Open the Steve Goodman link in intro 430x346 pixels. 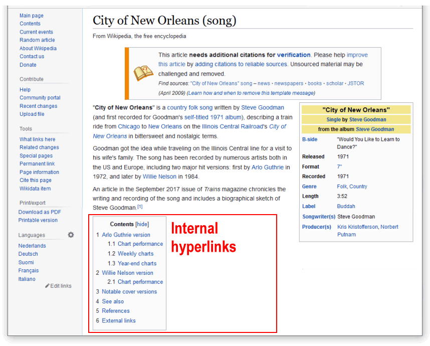click(262, 107)
